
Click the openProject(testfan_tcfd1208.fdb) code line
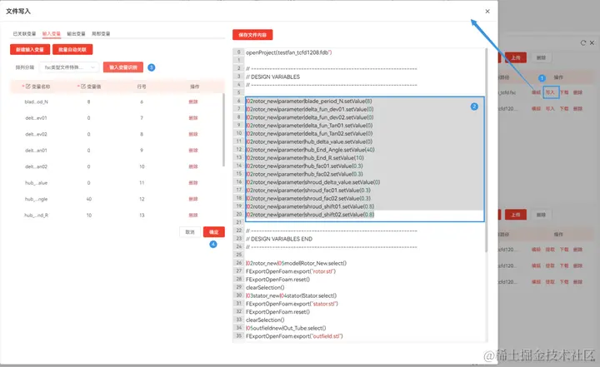click(x=289, y=52)
